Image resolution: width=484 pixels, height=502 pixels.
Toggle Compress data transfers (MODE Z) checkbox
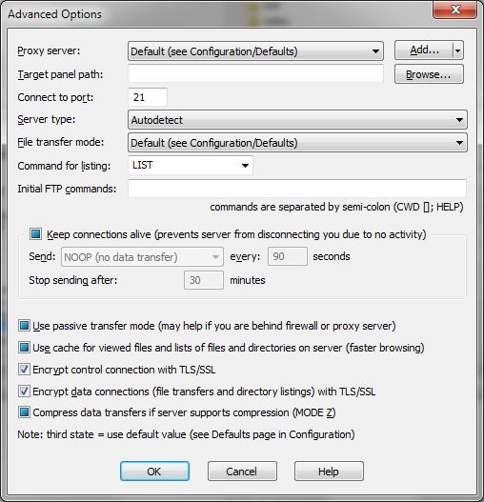point(24,412)
